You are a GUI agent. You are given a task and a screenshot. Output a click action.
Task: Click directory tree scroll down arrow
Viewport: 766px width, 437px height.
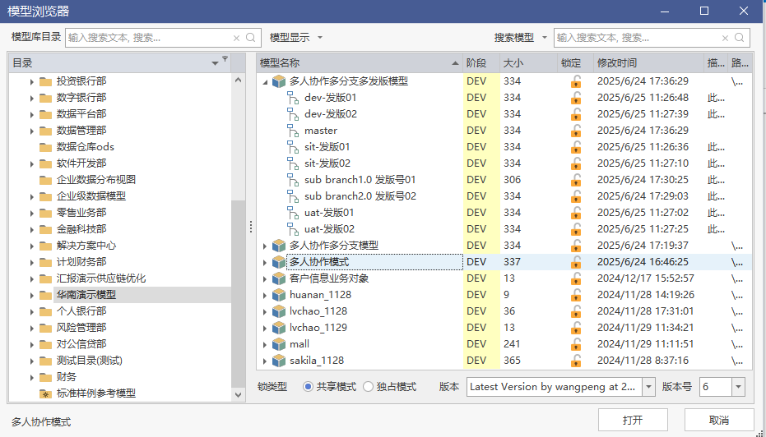238,394
